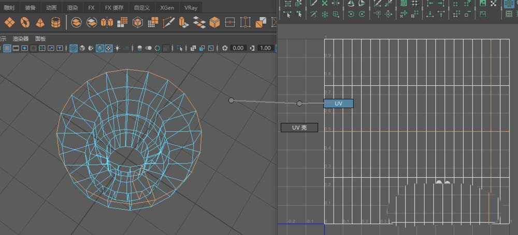Toggle textured checker display in viewport
This screenshot has width=518, height=235.
(108, 48)
